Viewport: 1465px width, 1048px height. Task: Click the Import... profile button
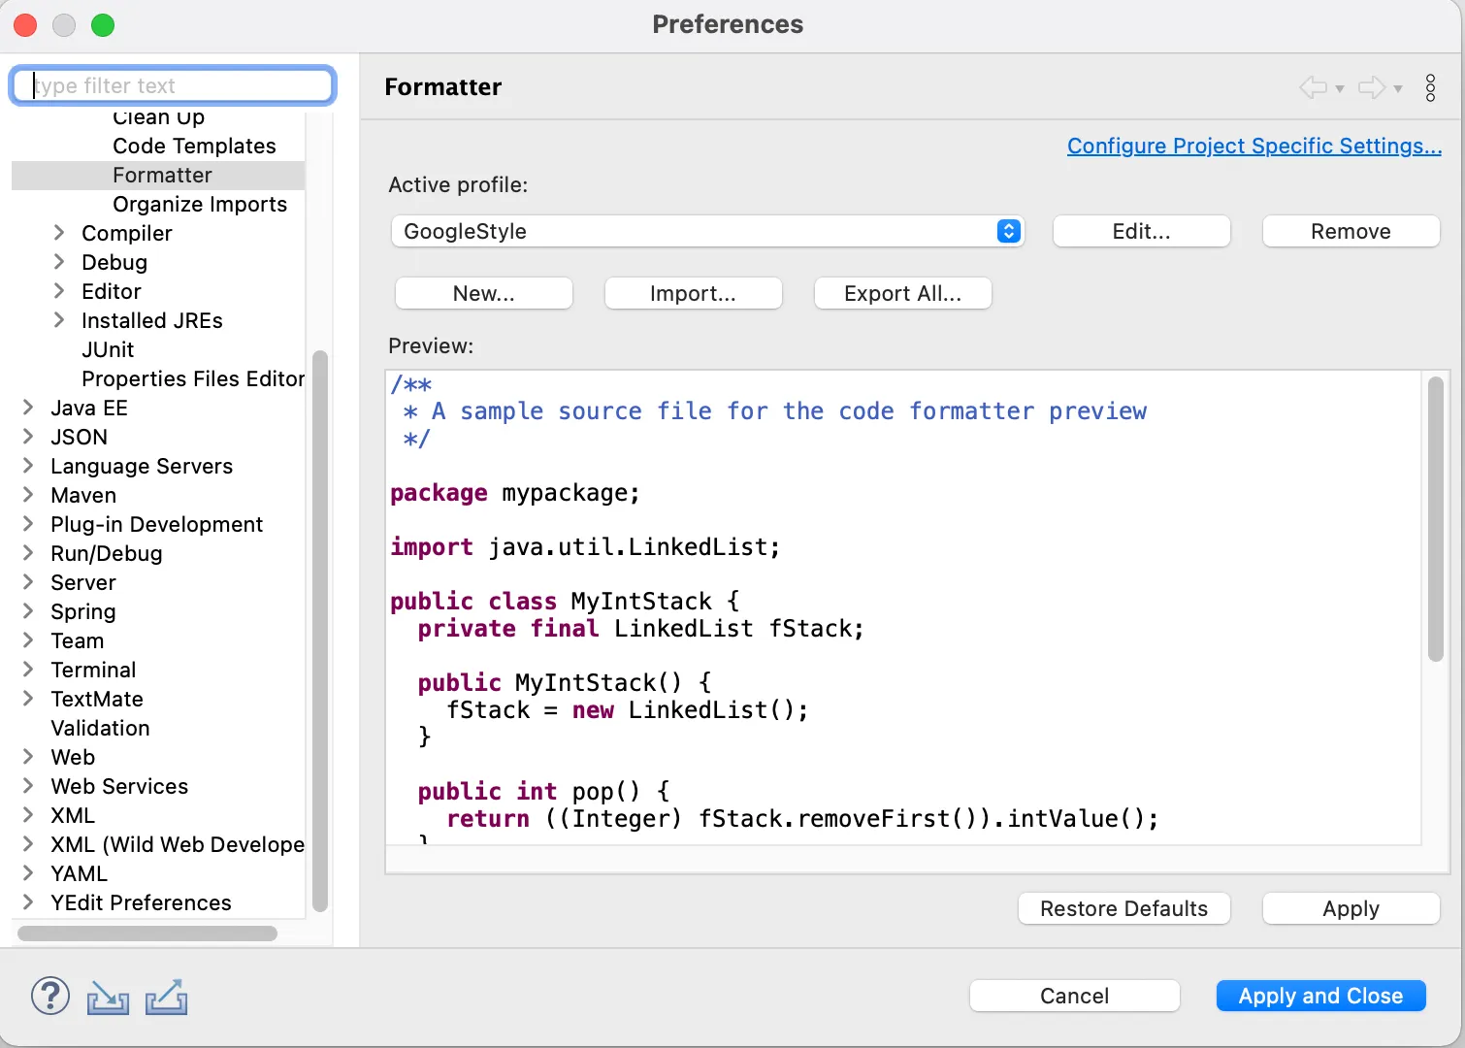pos(693,293)
